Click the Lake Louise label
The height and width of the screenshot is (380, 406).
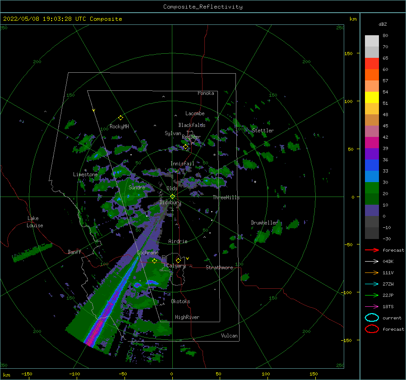[35, 222]
